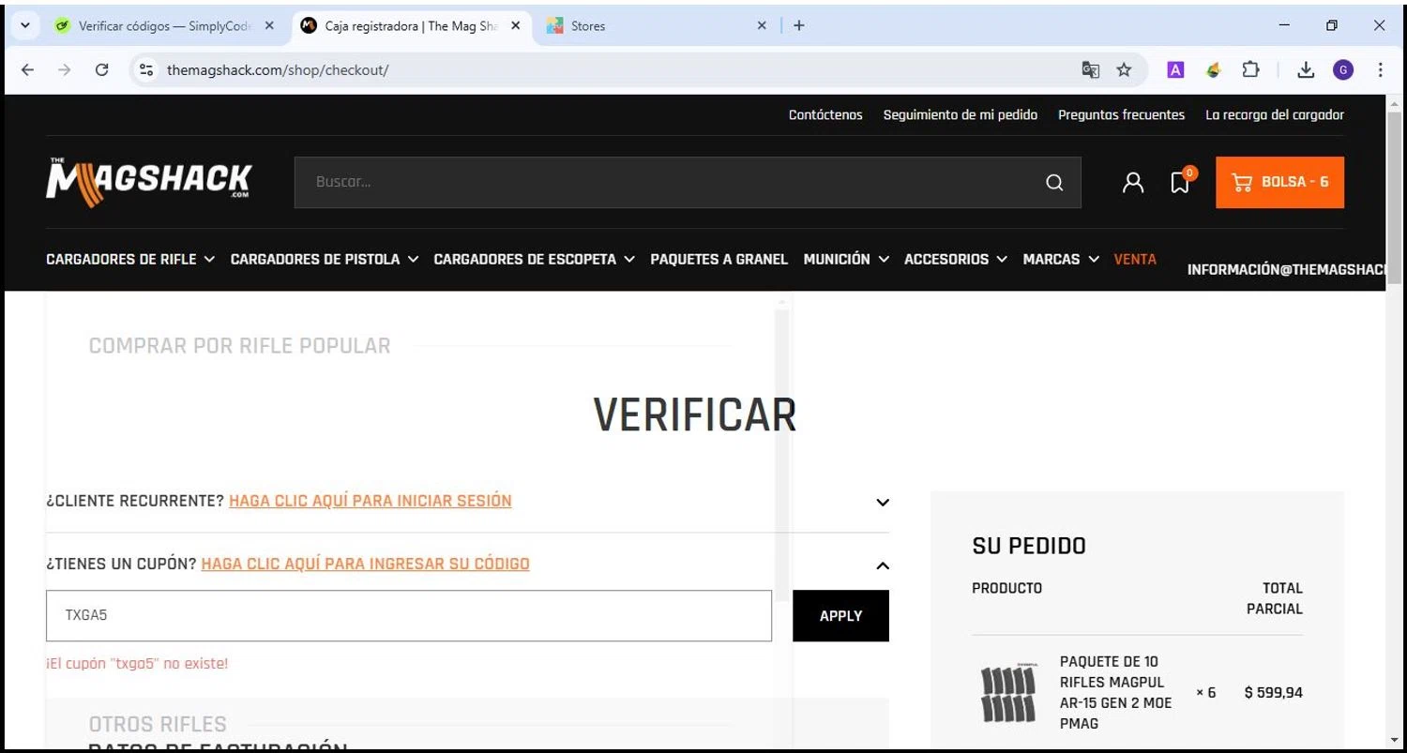The height and width of the screenshot is (753, 1407).
Task: Close the Caja registradora tab
Action: [515, 25]
